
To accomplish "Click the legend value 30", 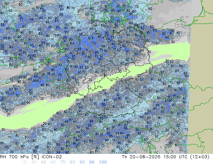I will 34,162.
